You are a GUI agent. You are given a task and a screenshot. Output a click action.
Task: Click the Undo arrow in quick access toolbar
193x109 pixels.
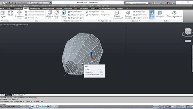click(19, 3)
